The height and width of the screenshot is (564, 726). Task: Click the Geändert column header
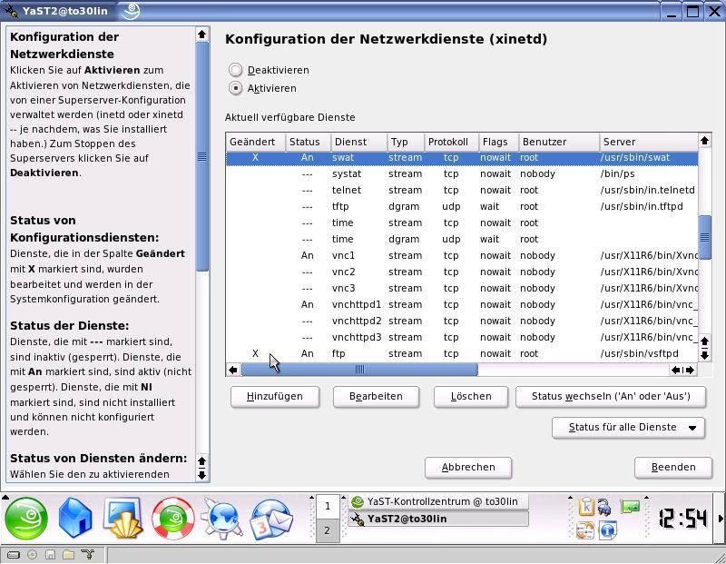tap(255, 142)
